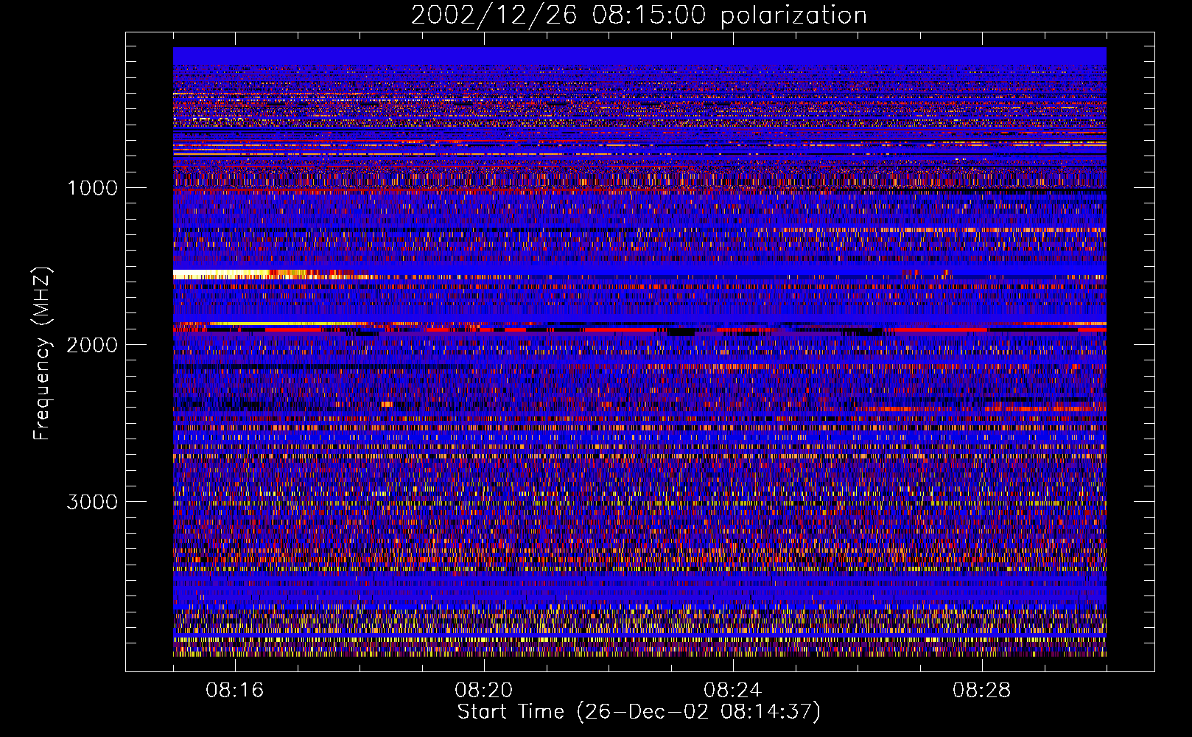The width and height of the screenshot is (1192, 737).
Task: Click the 'Start Time (26-Dec-02 08:14:37)' label
Action: 639,712
